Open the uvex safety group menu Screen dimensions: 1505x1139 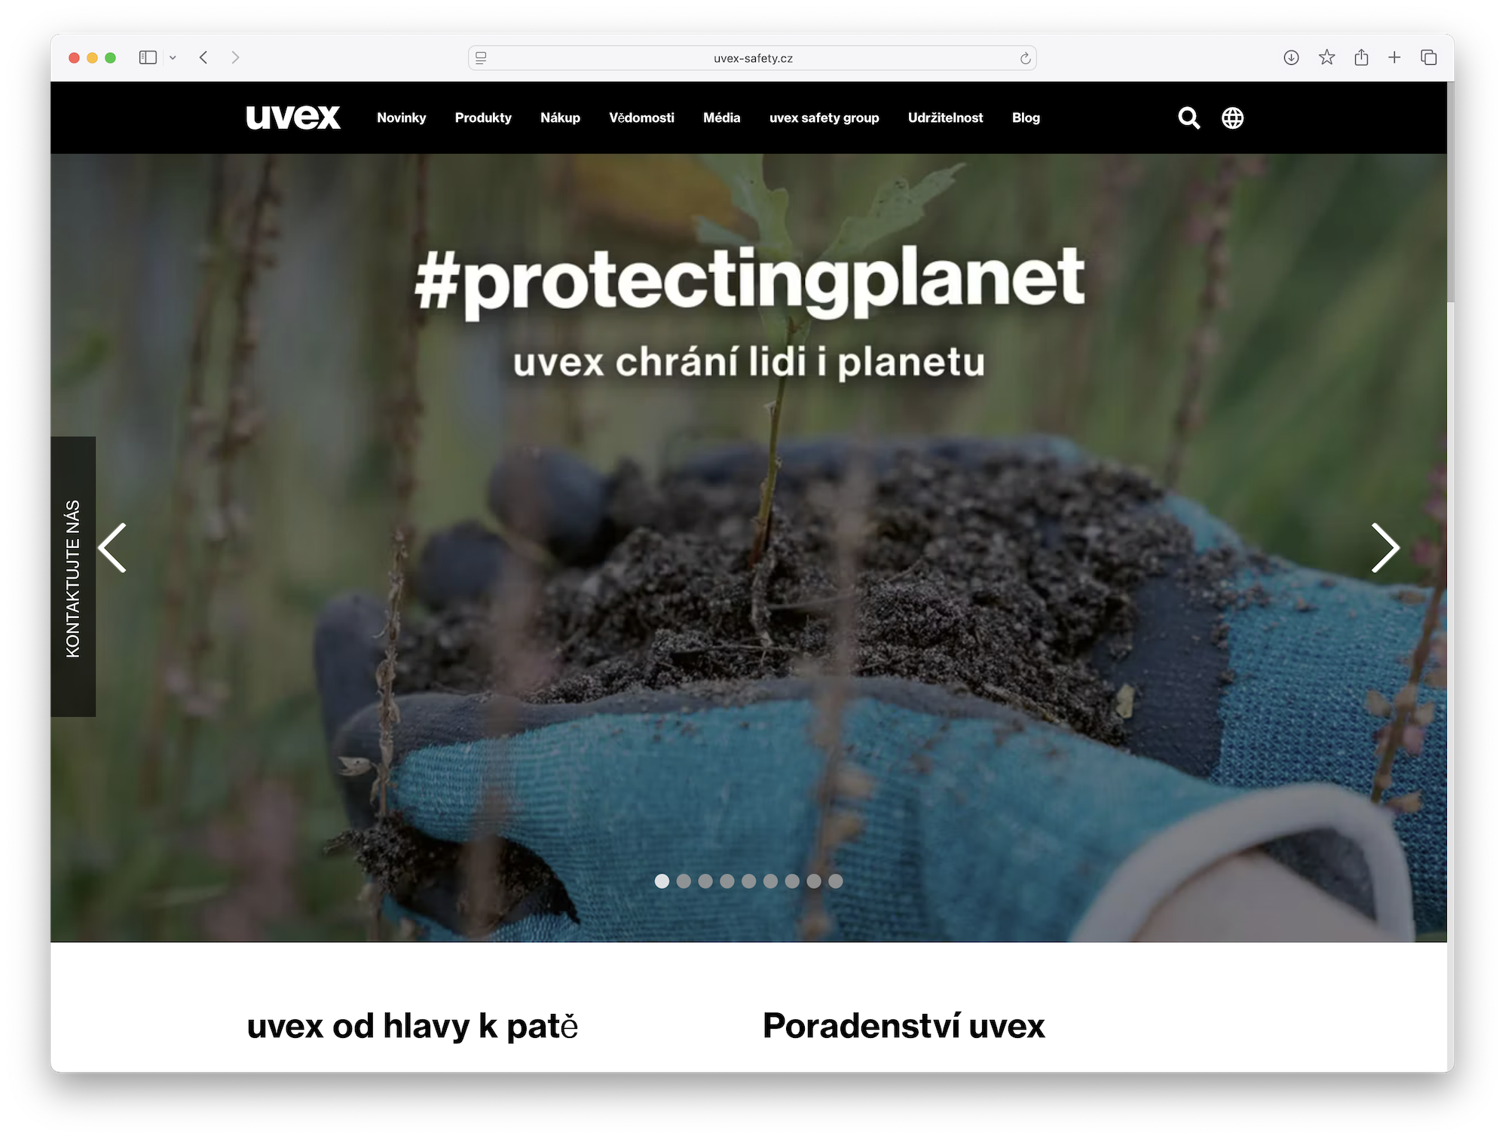point(824,118)
